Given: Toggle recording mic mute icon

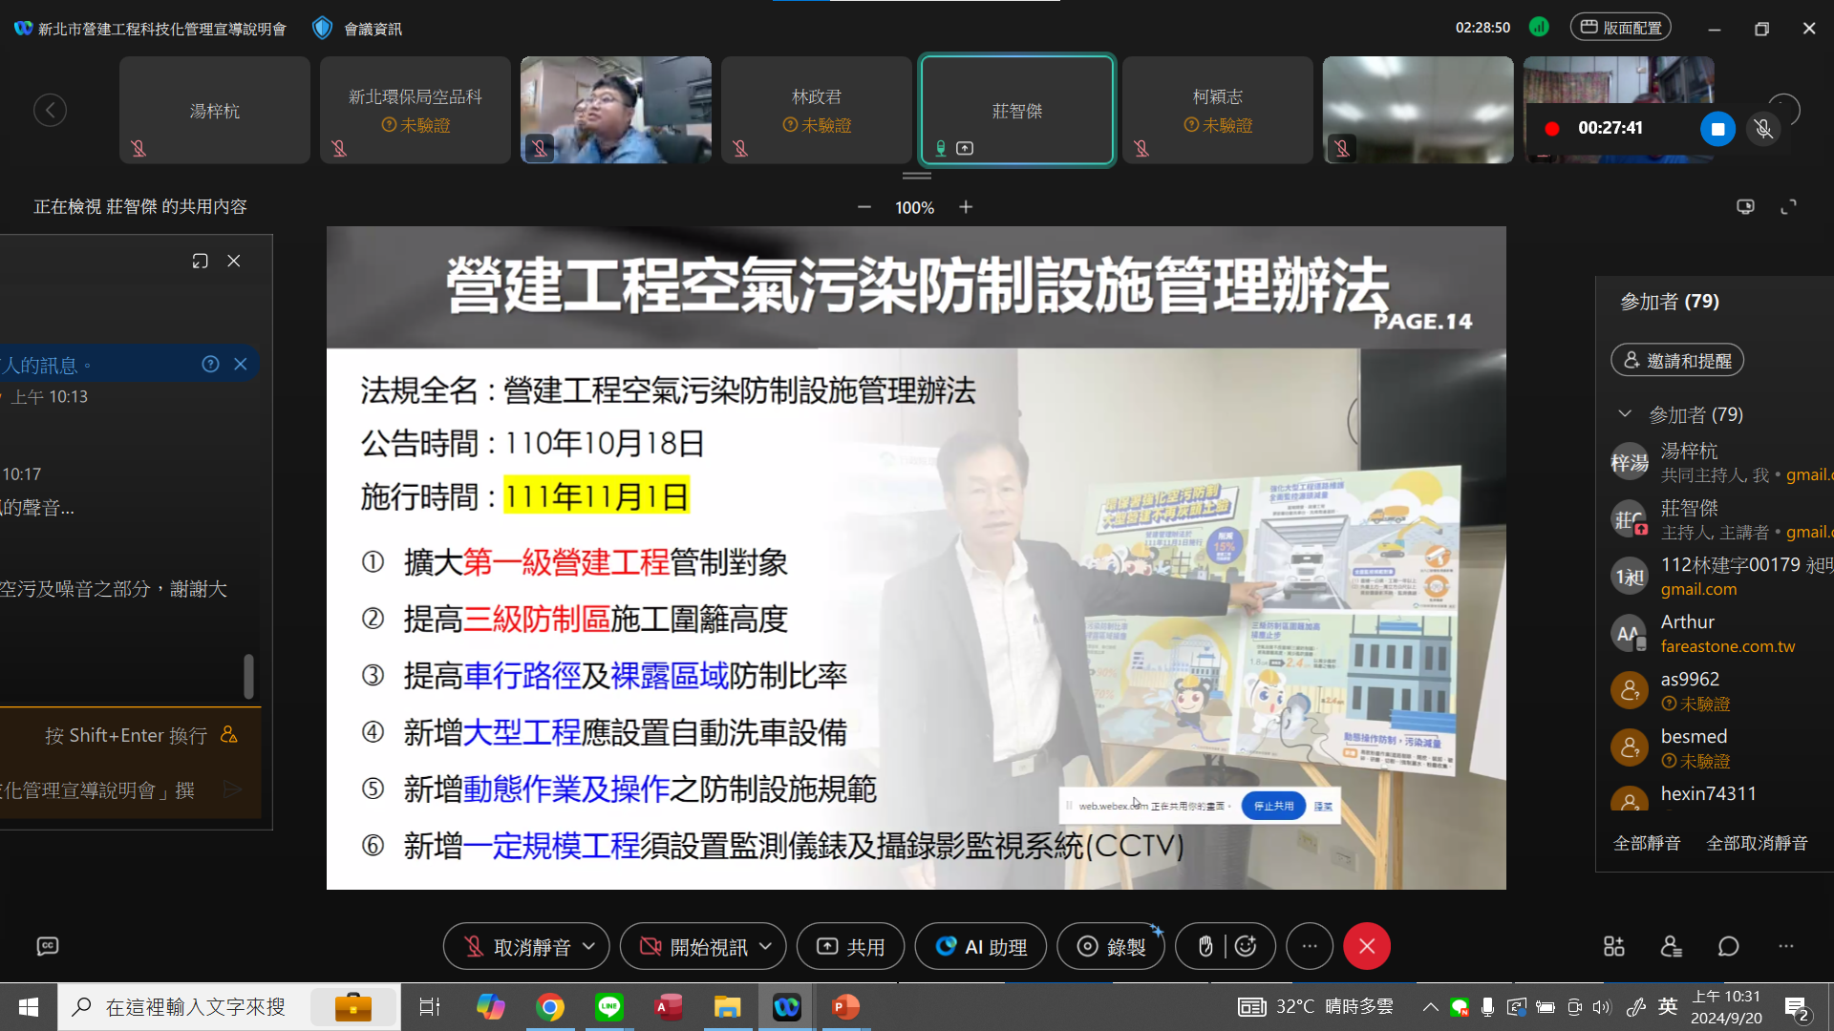Looking at the screenshot, I should click(1763, 129).
